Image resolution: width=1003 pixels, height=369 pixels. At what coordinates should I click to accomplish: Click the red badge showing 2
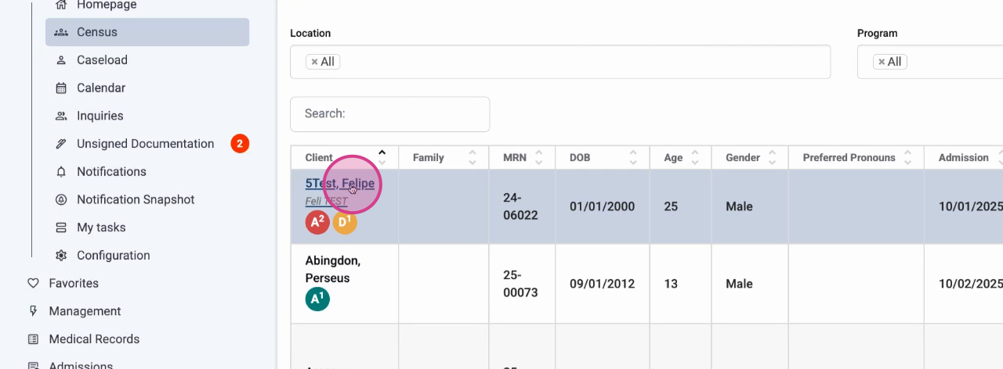240,144
